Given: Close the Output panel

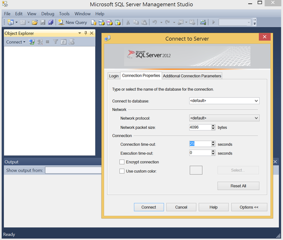Looking at the screenshot, I should coord(275,162).
